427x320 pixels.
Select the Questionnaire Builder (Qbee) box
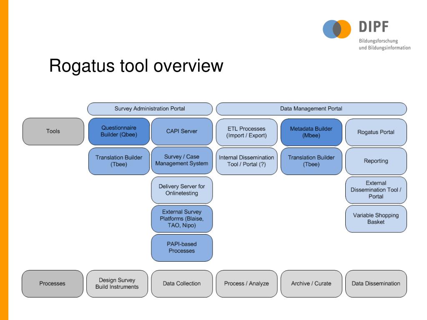(x=119, y=131)
